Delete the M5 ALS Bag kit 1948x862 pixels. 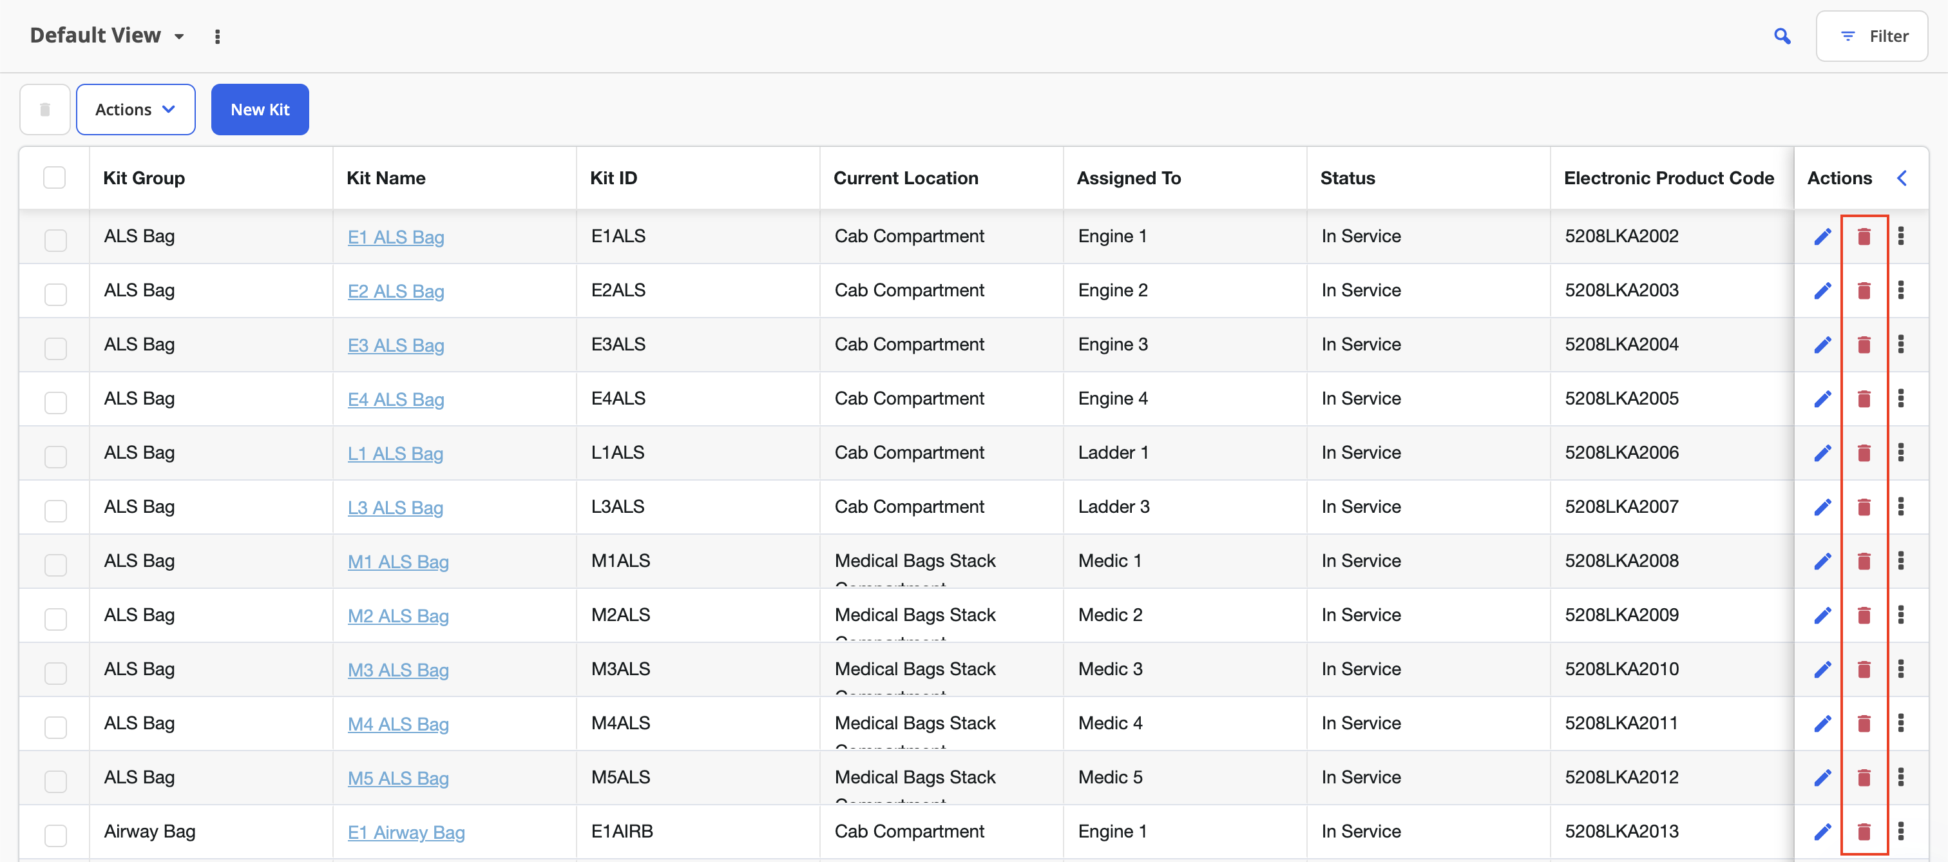pos(1864,778)
